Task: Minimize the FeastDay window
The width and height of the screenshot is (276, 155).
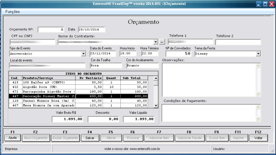Action: coord(258,4)
